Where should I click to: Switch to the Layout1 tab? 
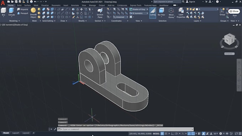tap(16, 133)
